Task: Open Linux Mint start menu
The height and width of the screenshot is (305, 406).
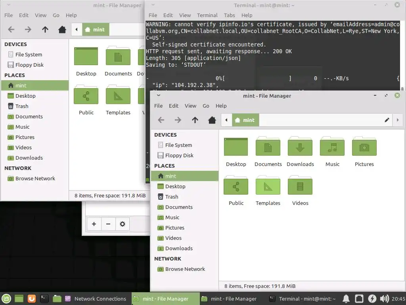Action: pos(6,299)
